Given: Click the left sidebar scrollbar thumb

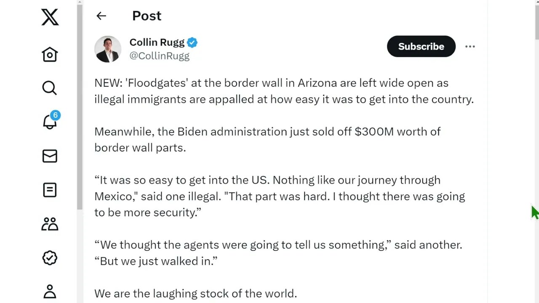Looking at the screenshot, I should point(80,105).
